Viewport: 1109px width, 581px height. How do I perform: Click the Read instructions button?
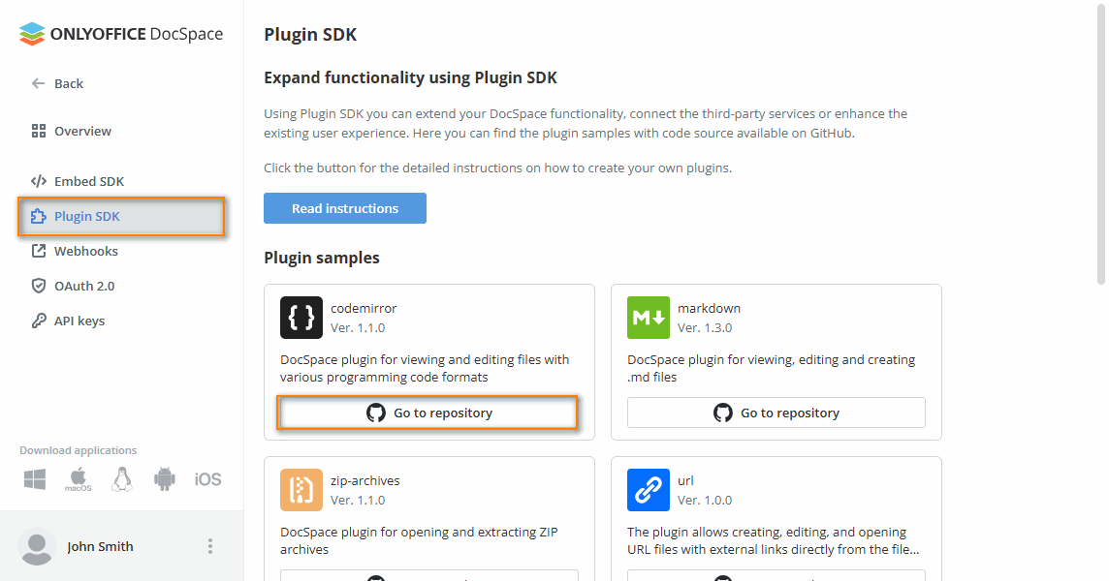coord(345,208)
